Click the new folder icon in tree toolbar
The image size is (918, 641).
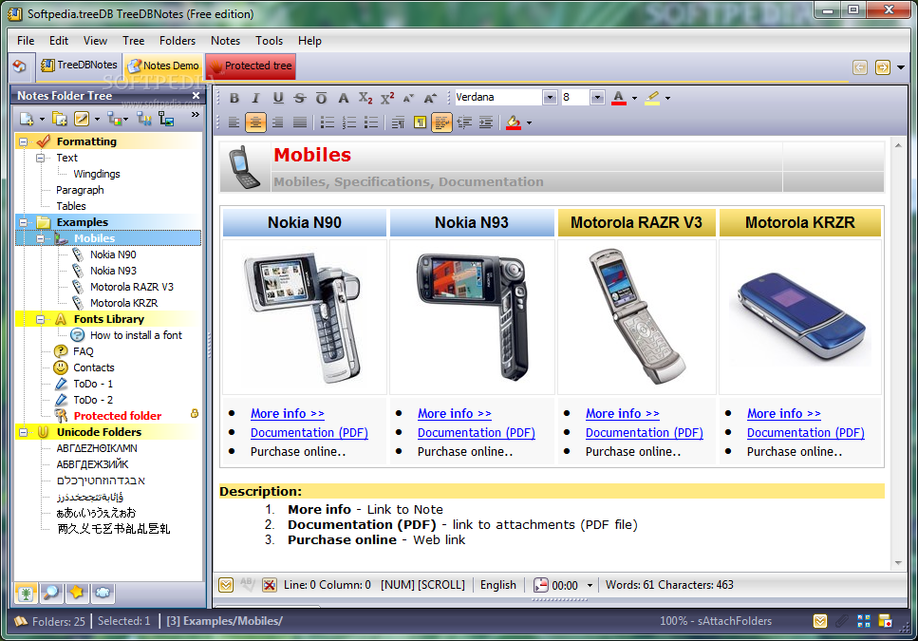click(60, 120)
